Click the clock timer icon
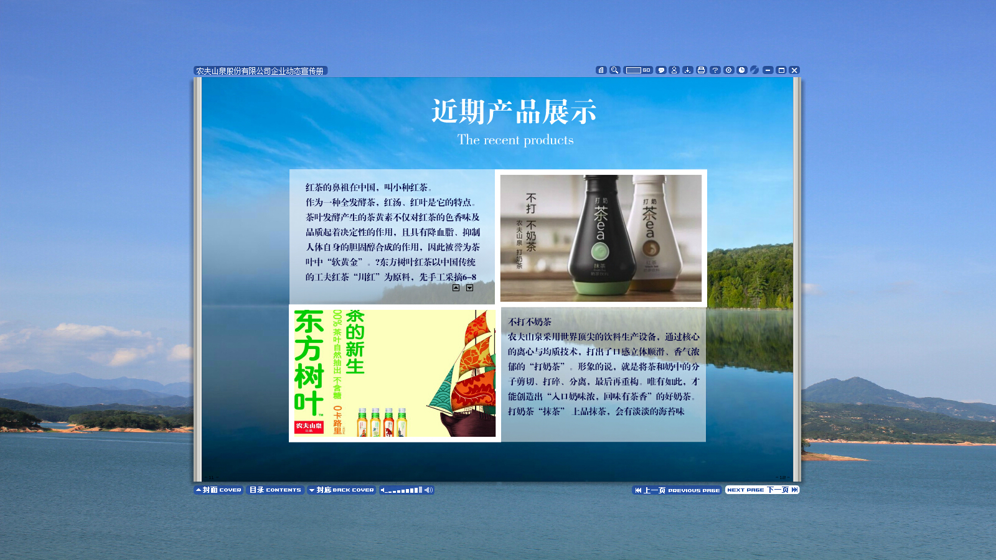This screenshot has height=560, width=996. [742, 70]
